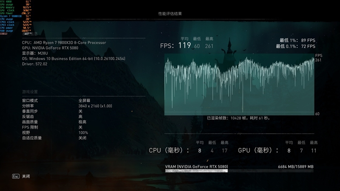Click the 游戏设置 section header

pos(30,92)
